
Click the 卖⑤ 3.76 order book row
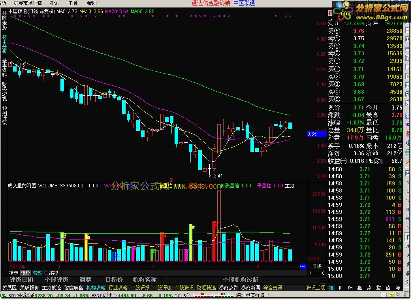365,31
